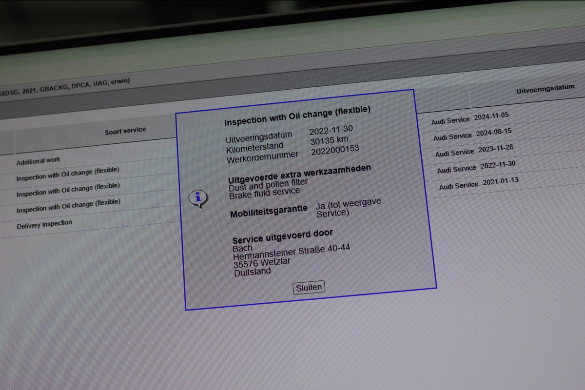This screenshot has height=390, width=585.
Task: Click the blue info speech-bubble icon
Action: point(198,197)
